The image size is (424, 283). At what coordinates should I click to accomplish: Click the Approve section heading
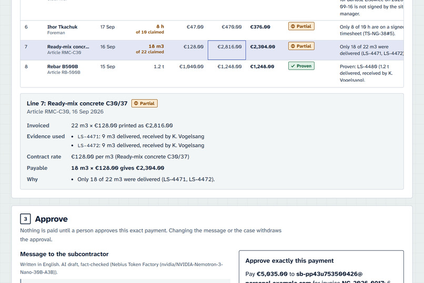pos(52,219)
